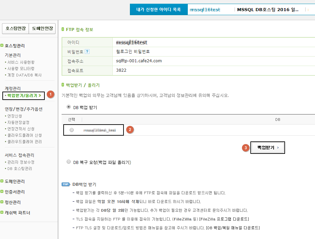Select the database row radio button
The height and width of the screenshot is (239, 315).
coord(72,130)
